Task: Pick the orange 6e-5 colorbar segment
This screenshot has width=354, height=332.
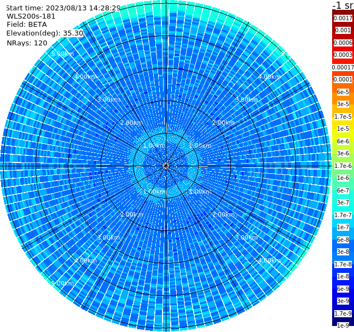Action: pos(343,92)
